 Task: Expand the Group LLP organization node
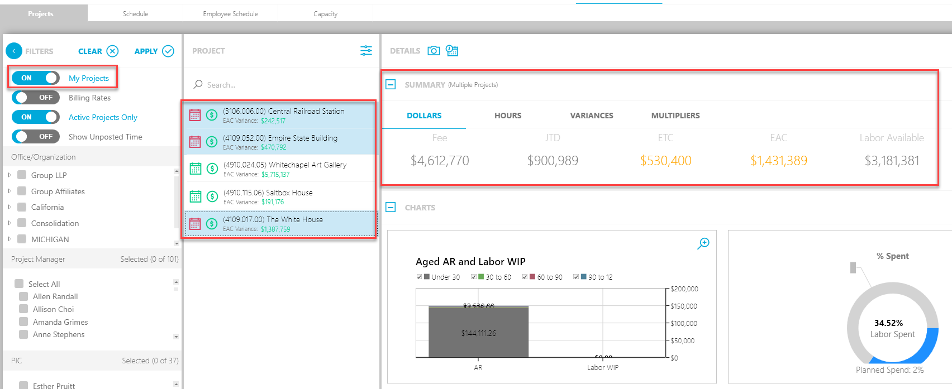9,175
